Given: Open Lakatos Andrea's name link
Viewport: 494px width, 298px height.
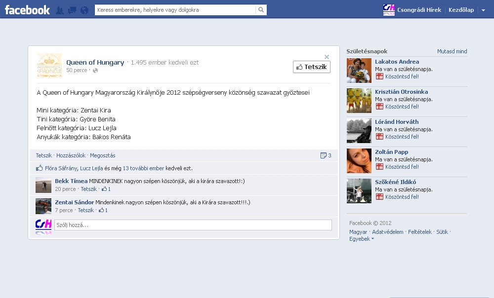Looking at the screenshot, I should coord(397,62).
